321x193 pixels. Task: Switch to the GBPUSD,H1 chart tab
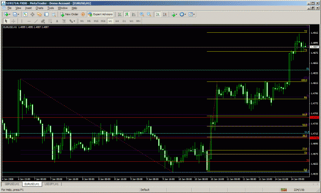(x=12, y=184)
